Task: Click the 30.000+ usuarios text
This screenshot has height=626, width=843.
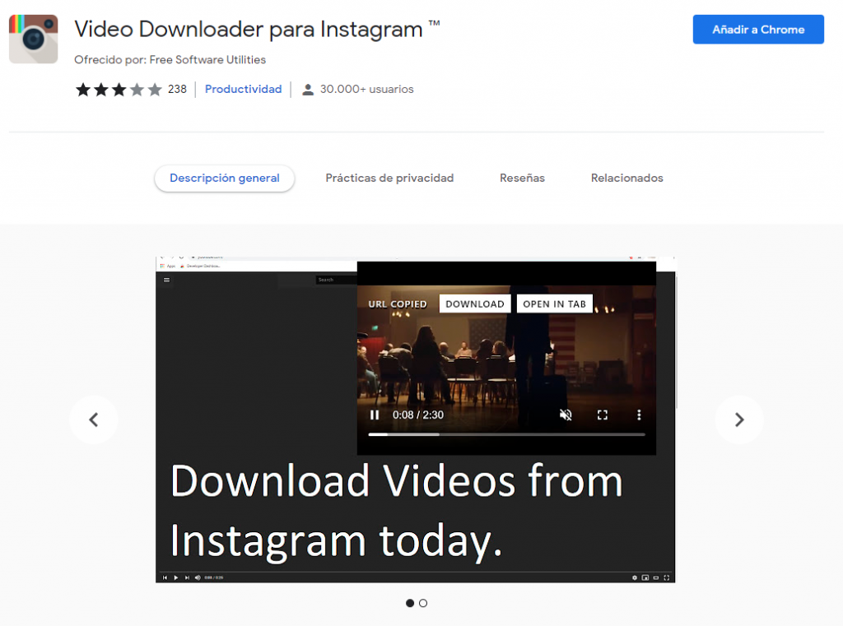Action: (x=366, y=89)
